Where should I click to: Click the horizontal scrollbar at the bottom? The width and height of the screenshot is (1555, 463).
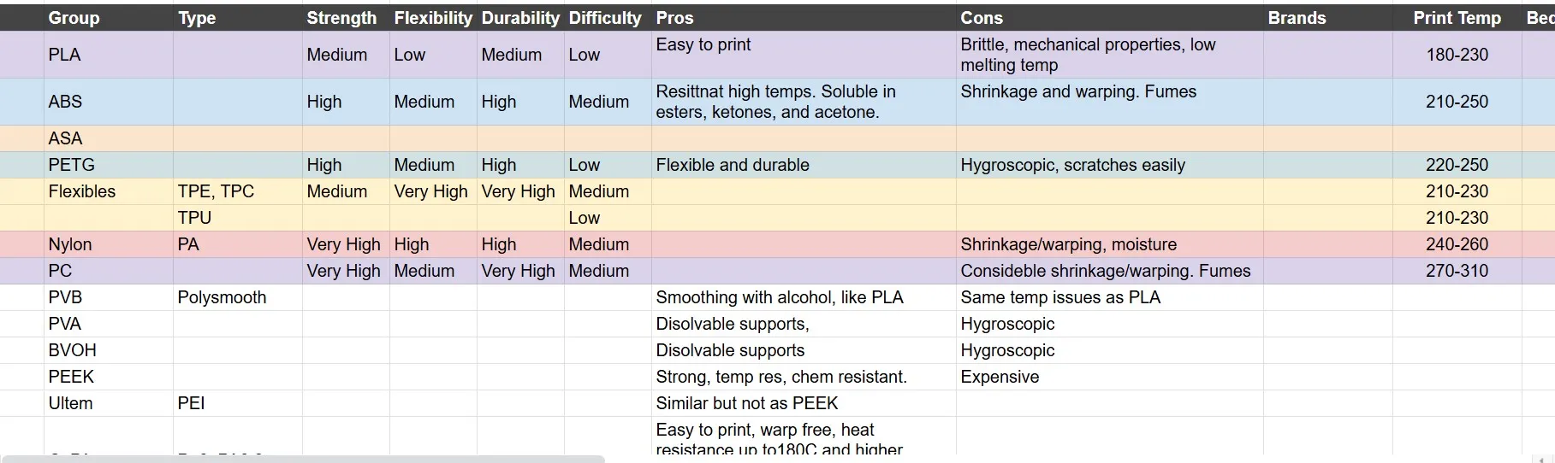pos(303,460)
